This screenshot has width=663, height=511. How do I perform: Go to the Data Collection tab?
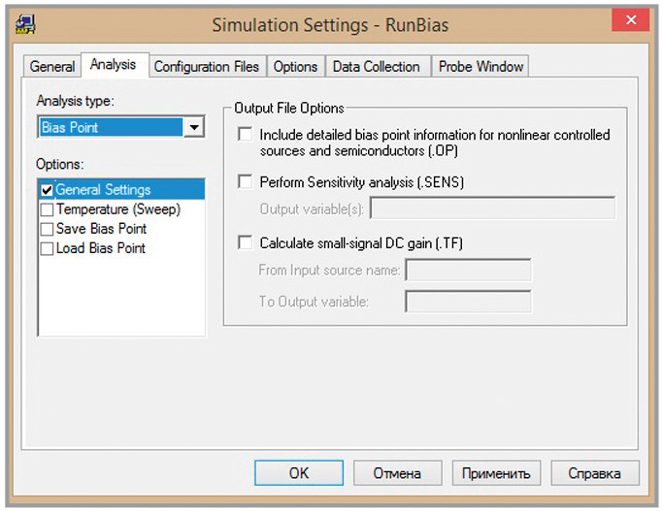[x=376, y=67]
